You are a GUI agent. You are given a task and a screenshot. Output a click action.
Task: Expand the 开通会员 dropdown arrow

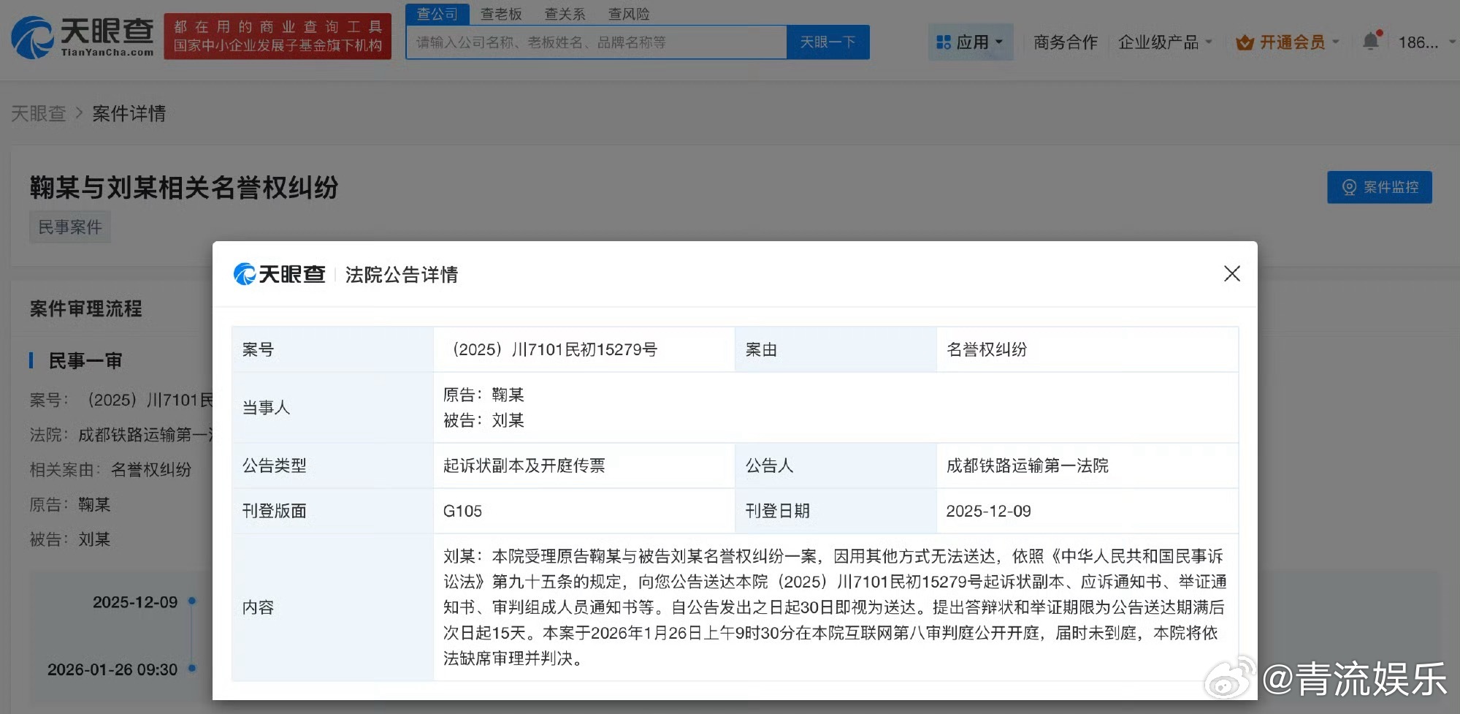click(x=1337, y=42)
